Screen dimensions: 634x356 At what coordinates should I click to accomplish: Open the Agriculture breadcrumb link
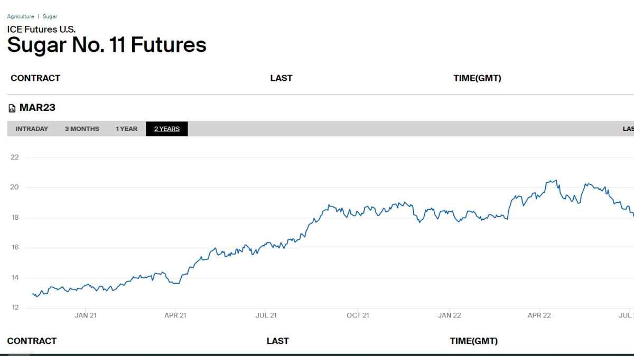tap(21, 17)
